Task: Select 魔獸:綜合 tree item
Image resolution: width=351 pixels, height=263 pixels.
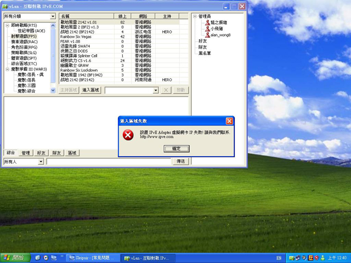Action: pos(26,91)
